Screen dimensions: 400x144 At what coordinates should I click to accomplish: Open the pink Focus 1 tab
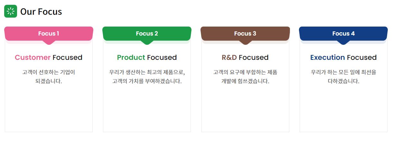point(49,34)
